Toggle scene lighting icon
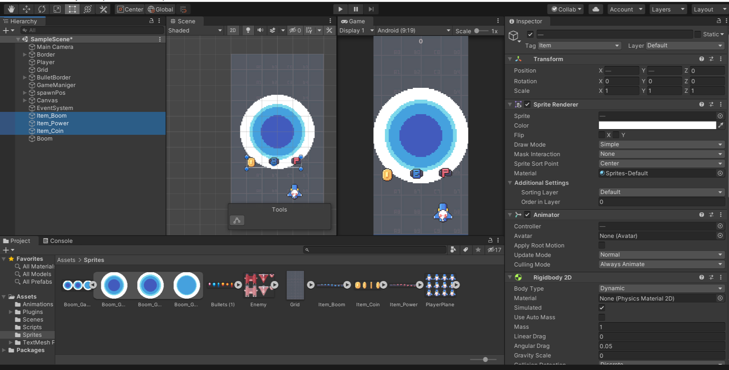729x370 pixels. click(x=248, y=30)
